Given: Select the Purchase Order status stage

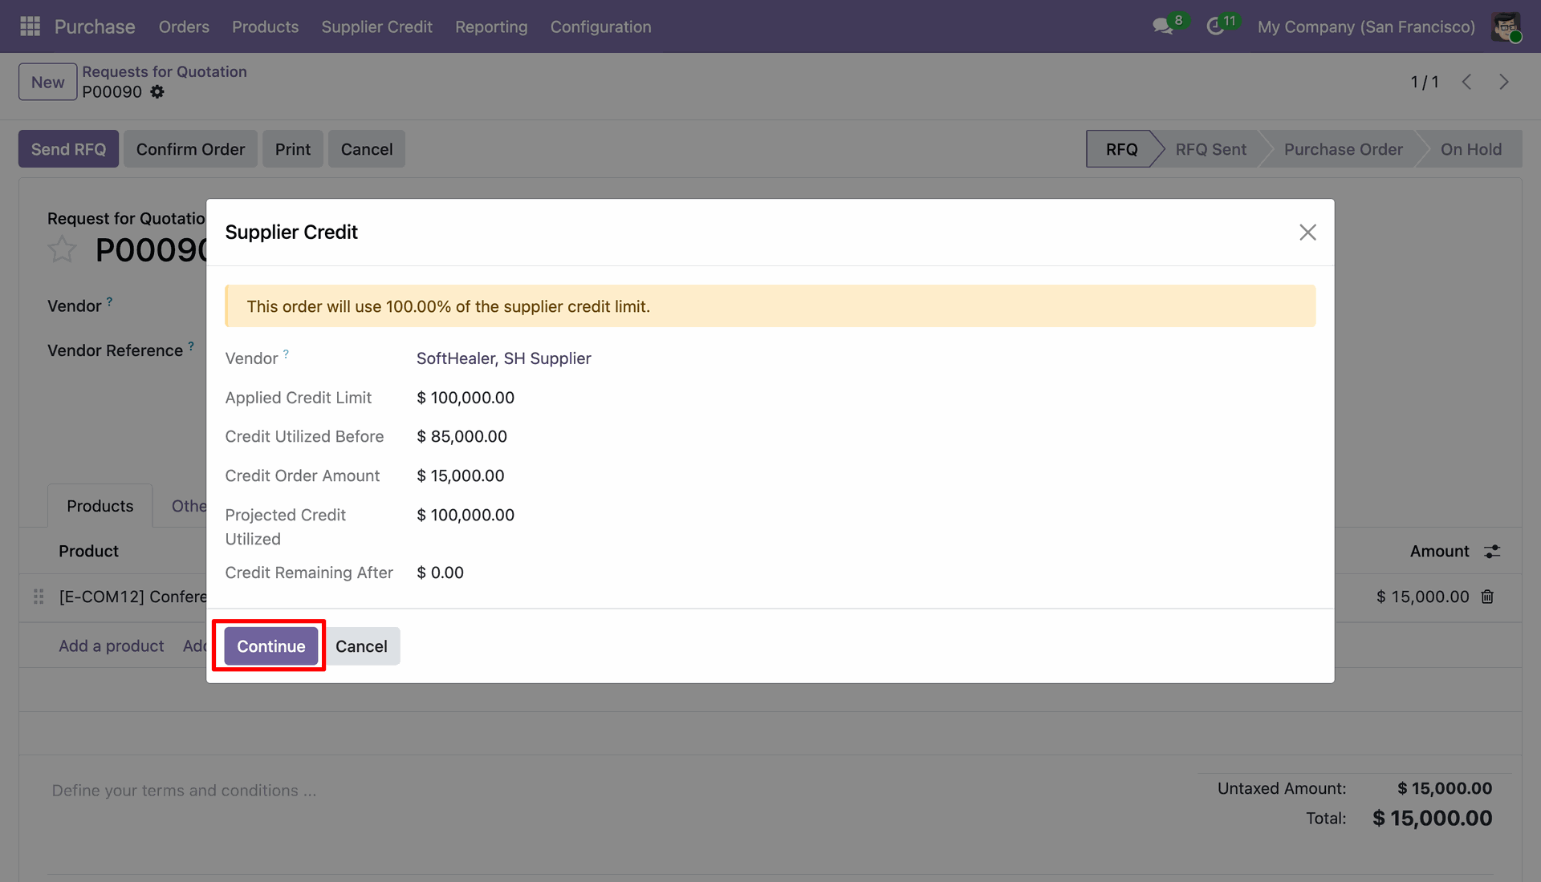Looking at the screenshot, I should pyautogui.click(x=1343, y=149).
